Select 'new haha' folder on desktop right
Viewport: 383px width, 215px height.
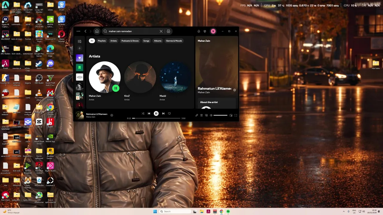point(376,64)
